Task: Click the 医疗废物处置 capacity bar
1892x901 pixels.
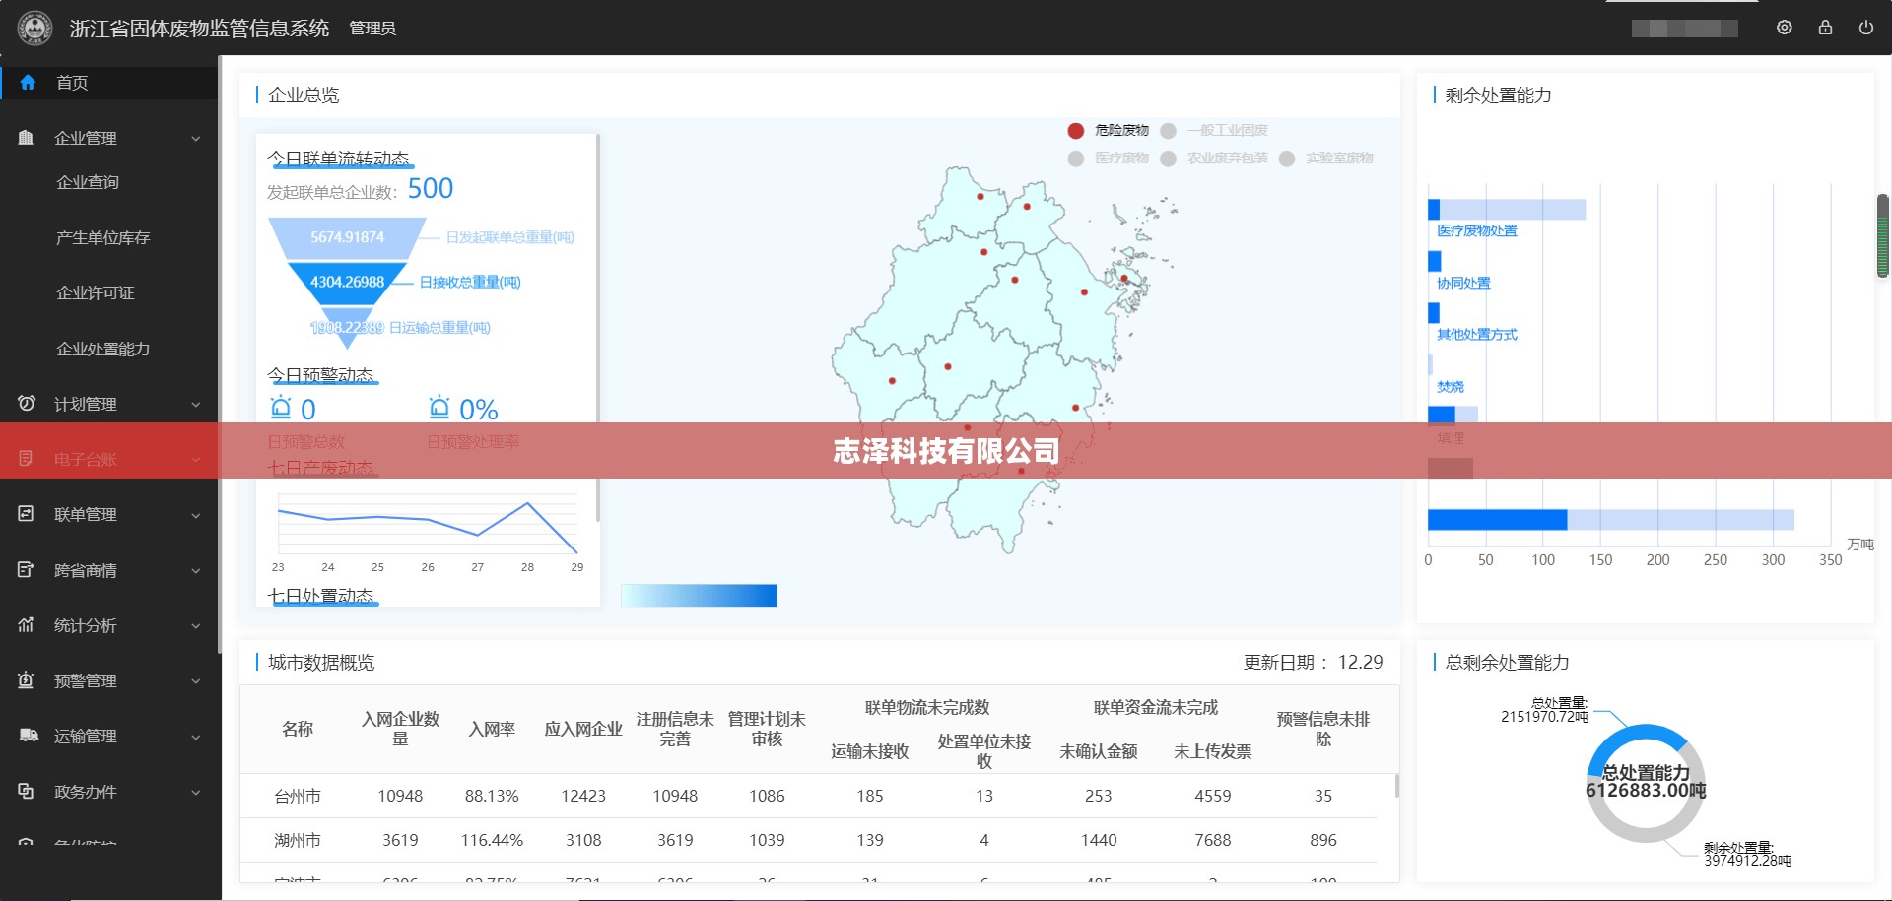Action: [x=1507, y=209]
